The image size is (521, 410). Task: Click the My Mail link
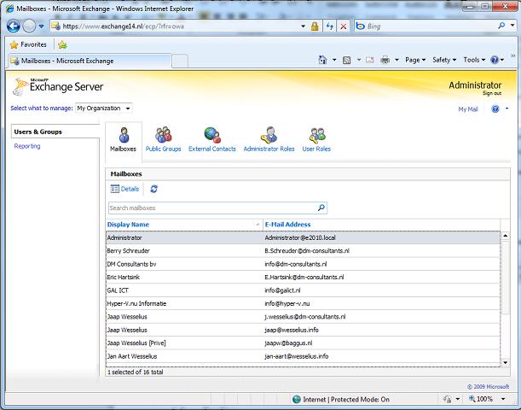click(468, 109)
